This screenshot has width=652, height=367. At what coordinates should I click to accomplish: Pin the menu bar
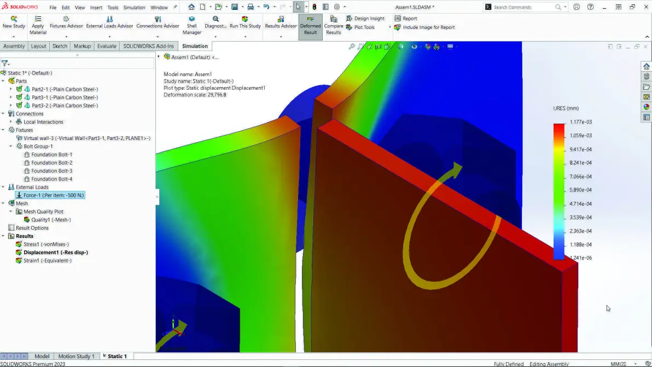(175, 7)
